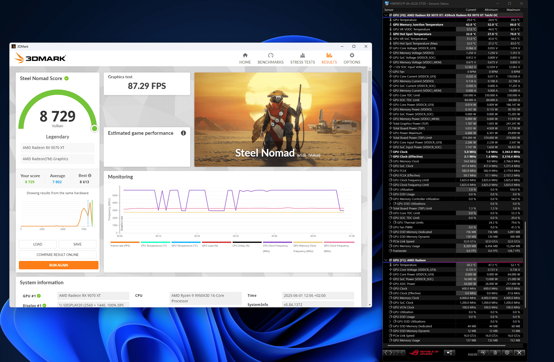Click HWiNFO network share icon button
The image size is (554, 362).
449,353
